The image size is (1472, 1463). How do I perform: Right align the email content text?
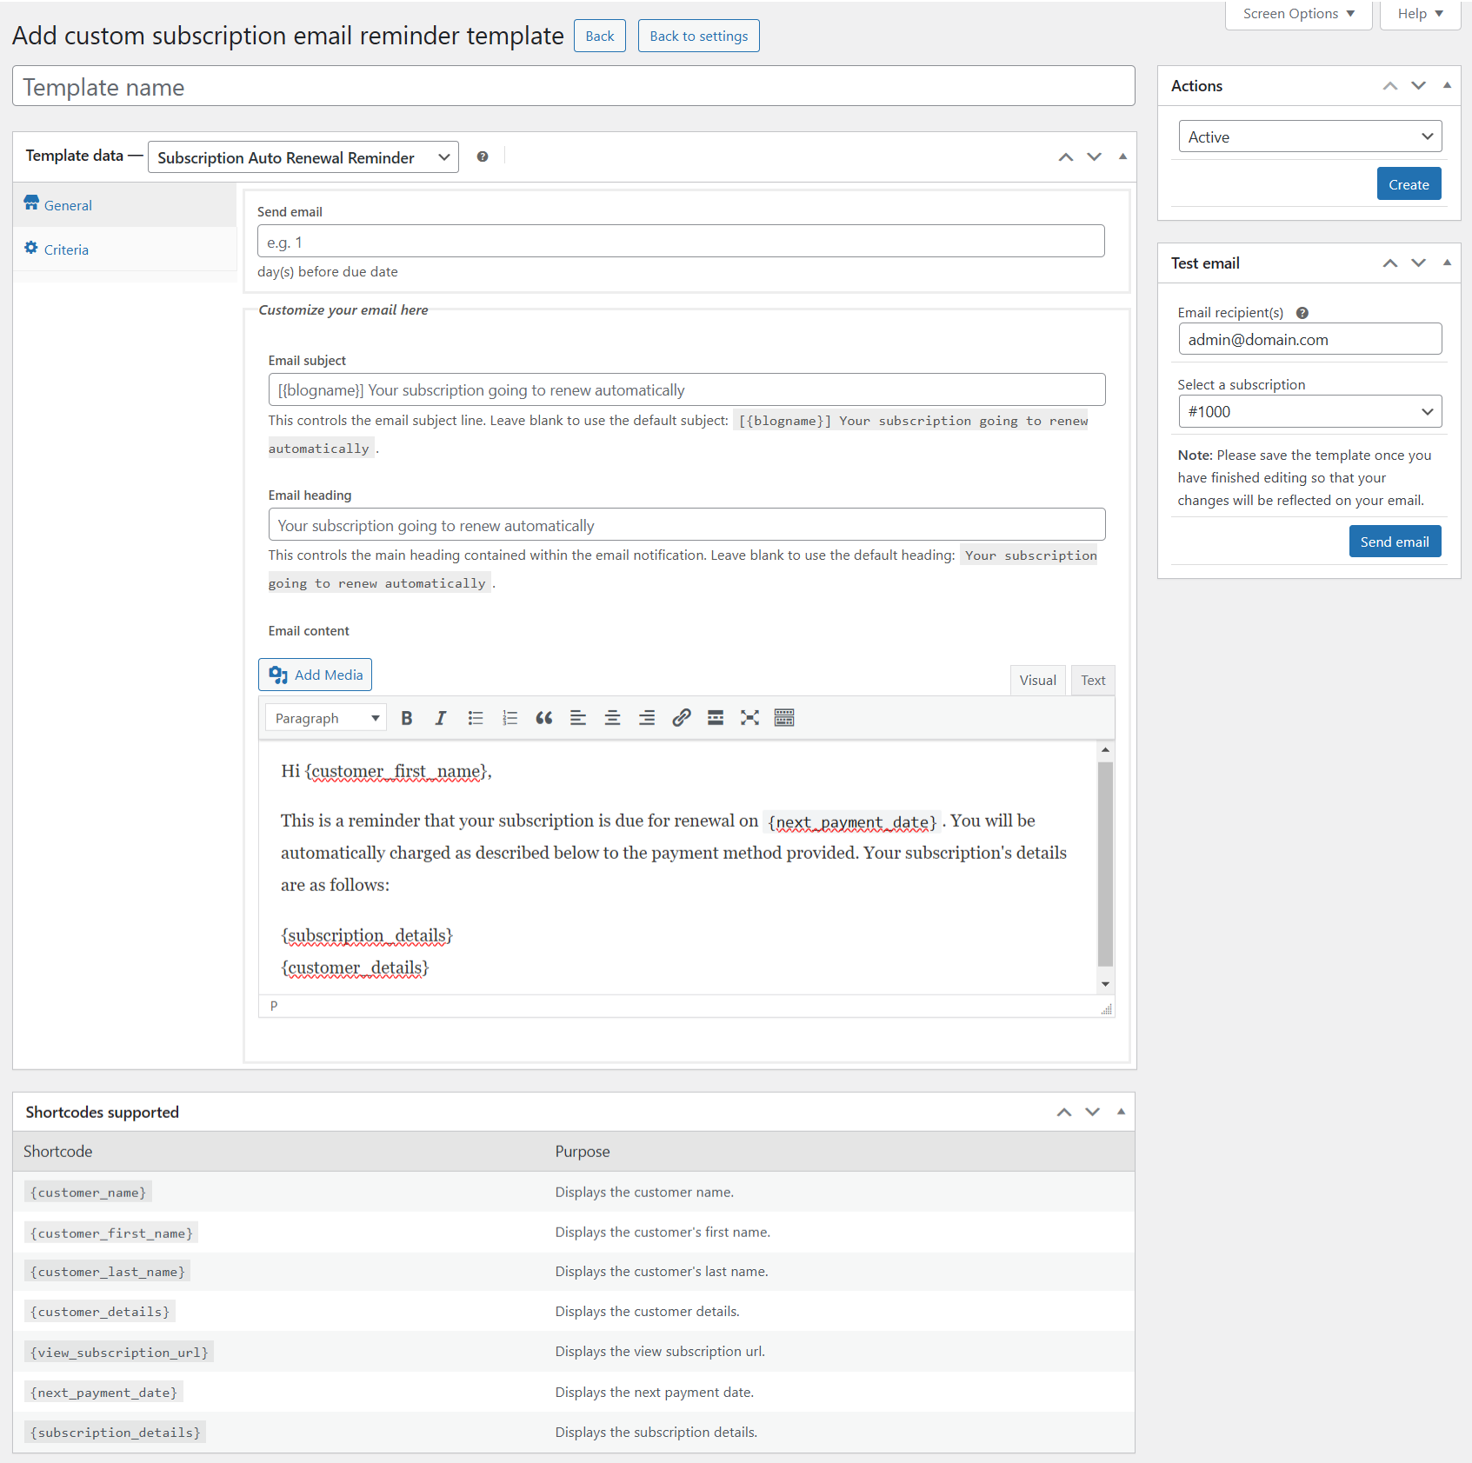(x=647, y=717)
